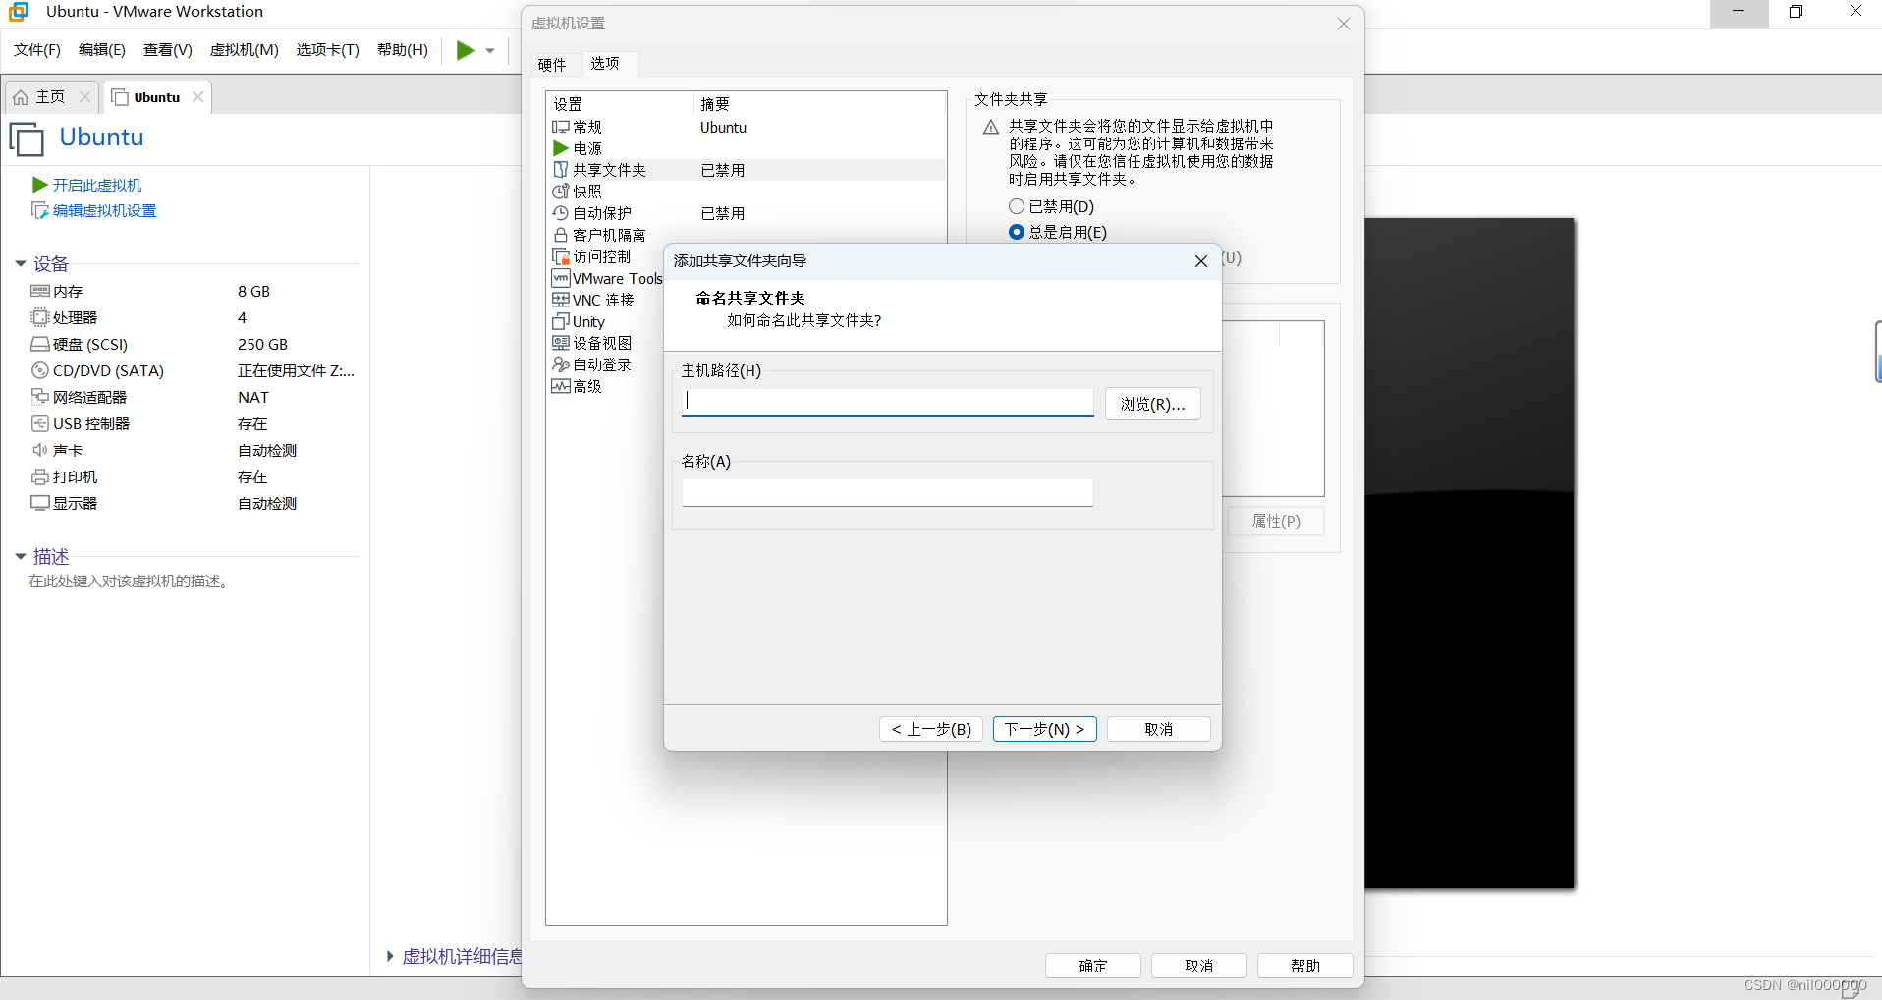Open the 选项卡(T) menu

(x=328, y=50)
